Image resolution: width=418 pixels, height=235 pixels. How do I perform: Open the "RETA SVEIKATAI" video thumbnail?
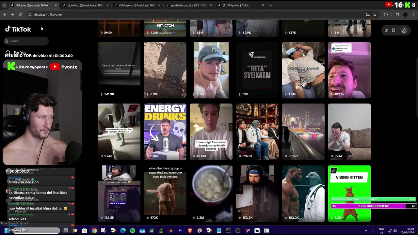[257, 70]
